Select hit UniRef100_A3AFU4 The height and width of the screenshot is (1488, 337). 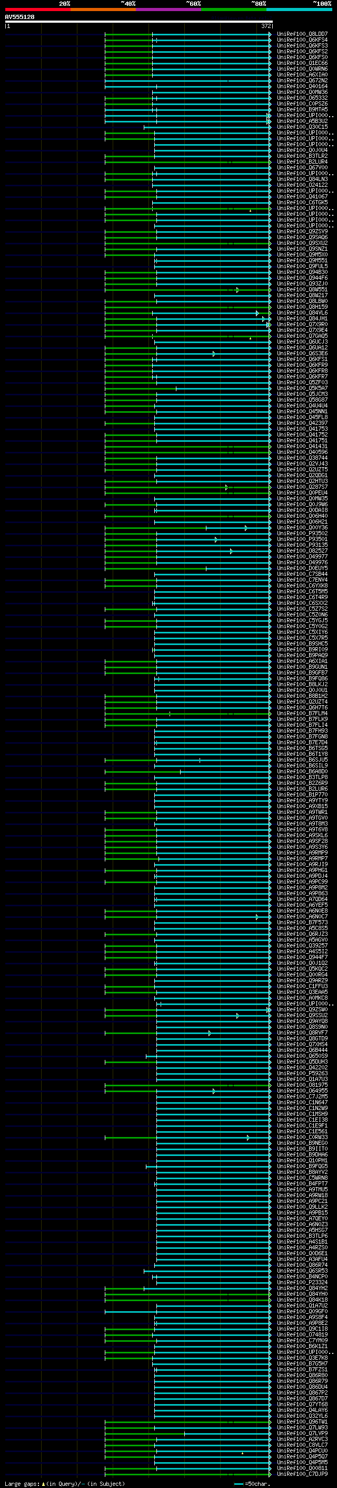click(x=302, y=1259)
